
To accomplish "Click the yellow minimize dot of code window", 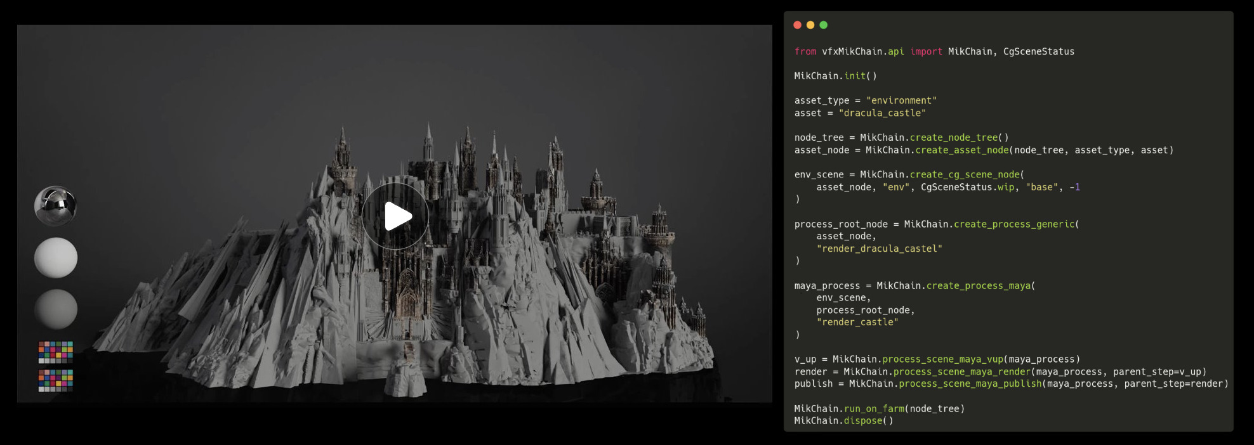I will (x=810, y=25).
